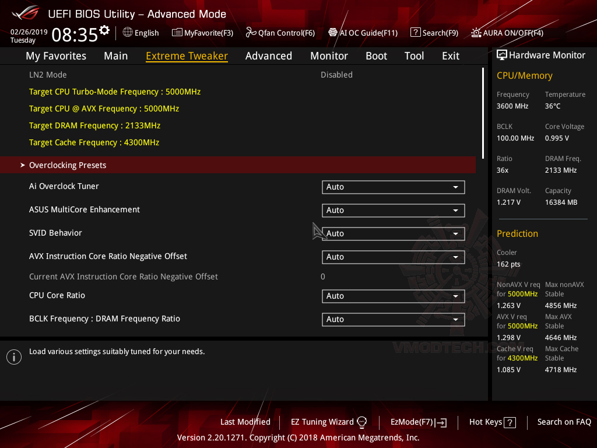Screen dimensions: 597x448
Task: Switch to the Main tab
Action: [116, 56]
